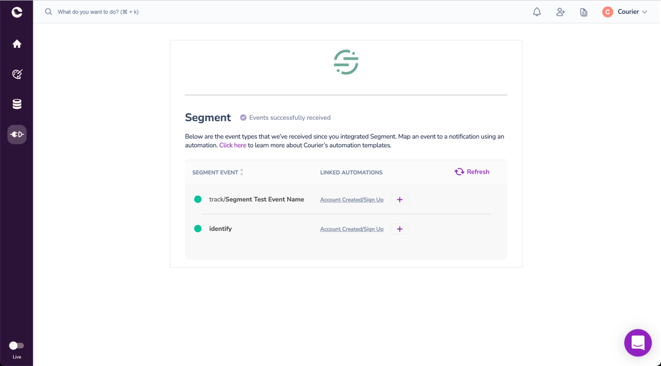
Task: Sort by the Segment Event column arrows
Action: point(242,172)
